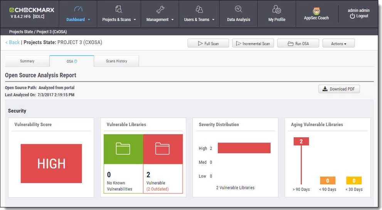Click the Logout link
This screenshot has width=382, height=210.
pyautogui.click(x=362, y=16)
